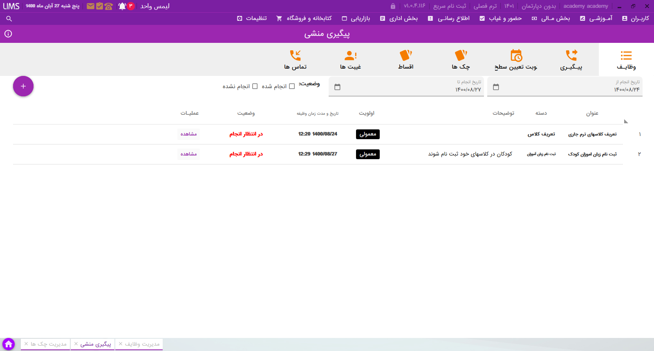Open the وظایف (Tasks) section icon
654x351 pixels.
pyautogui.click(x=626, y=55)
